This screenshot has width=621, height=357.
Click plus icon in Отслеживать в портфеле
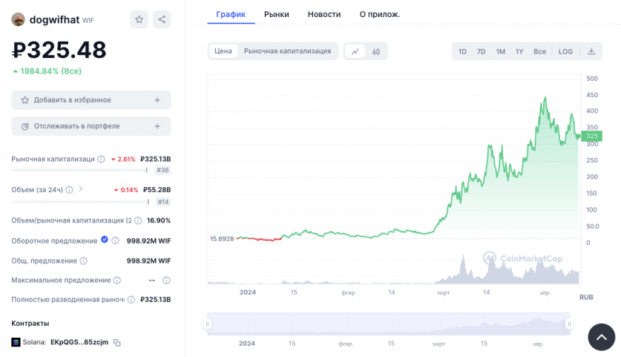pyautogui.click(x=157, y=126)
